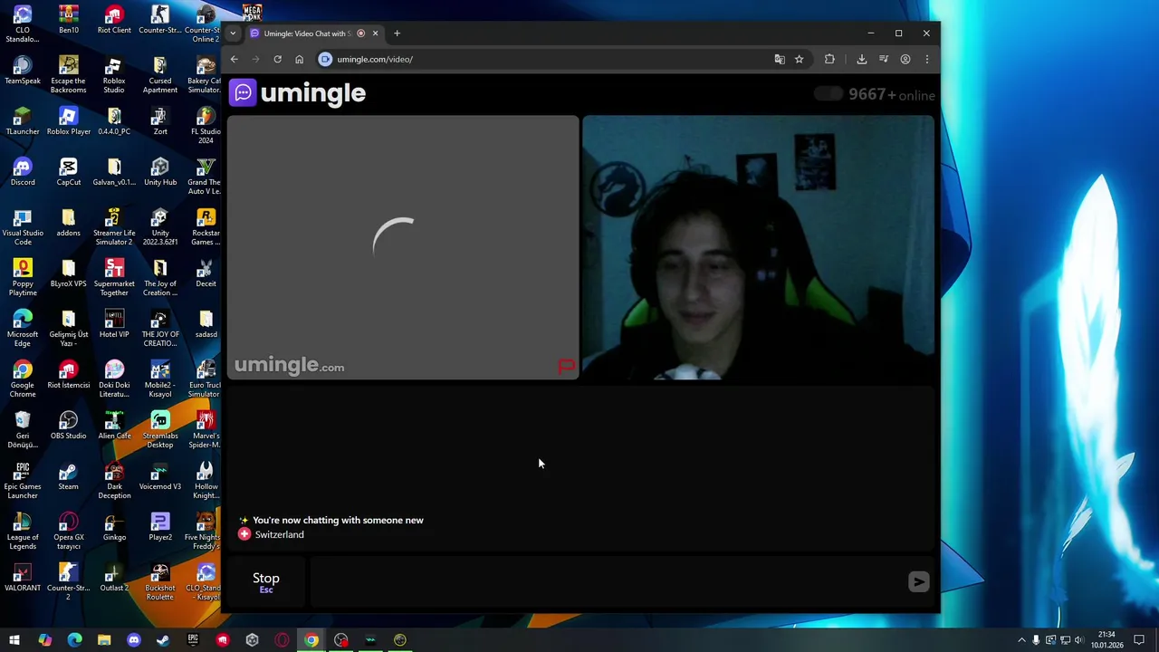Select the Discord desktop shortcut
This screenshot has height=652, width=1159.
23,170
